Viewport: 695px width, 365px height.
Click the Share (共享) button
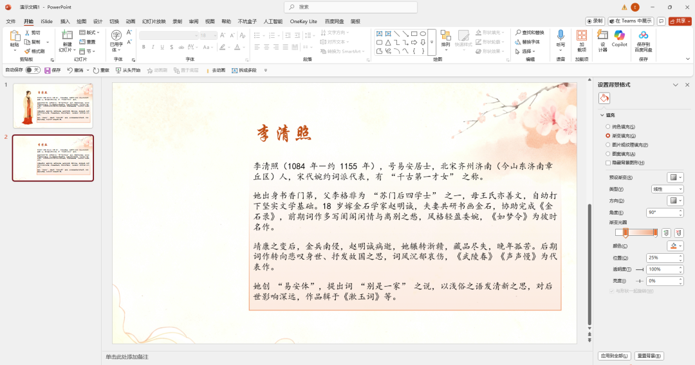tap(680, 21)
